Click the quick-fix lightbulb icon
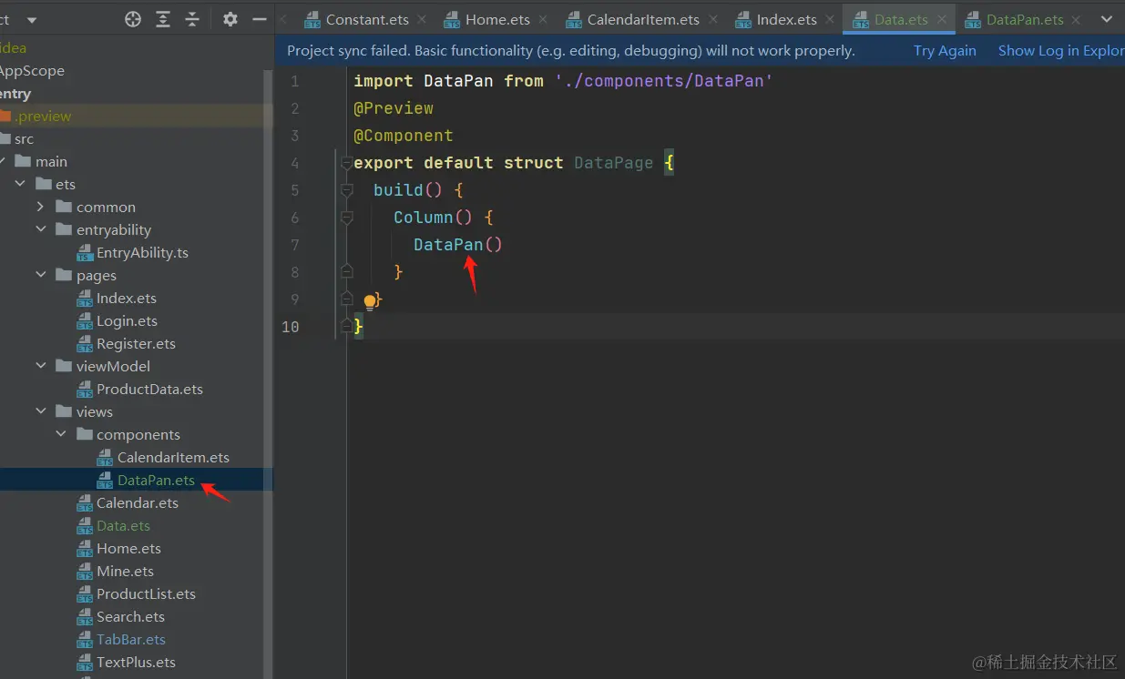Viewport: 1125px width, 679px height. pos(370,301)
